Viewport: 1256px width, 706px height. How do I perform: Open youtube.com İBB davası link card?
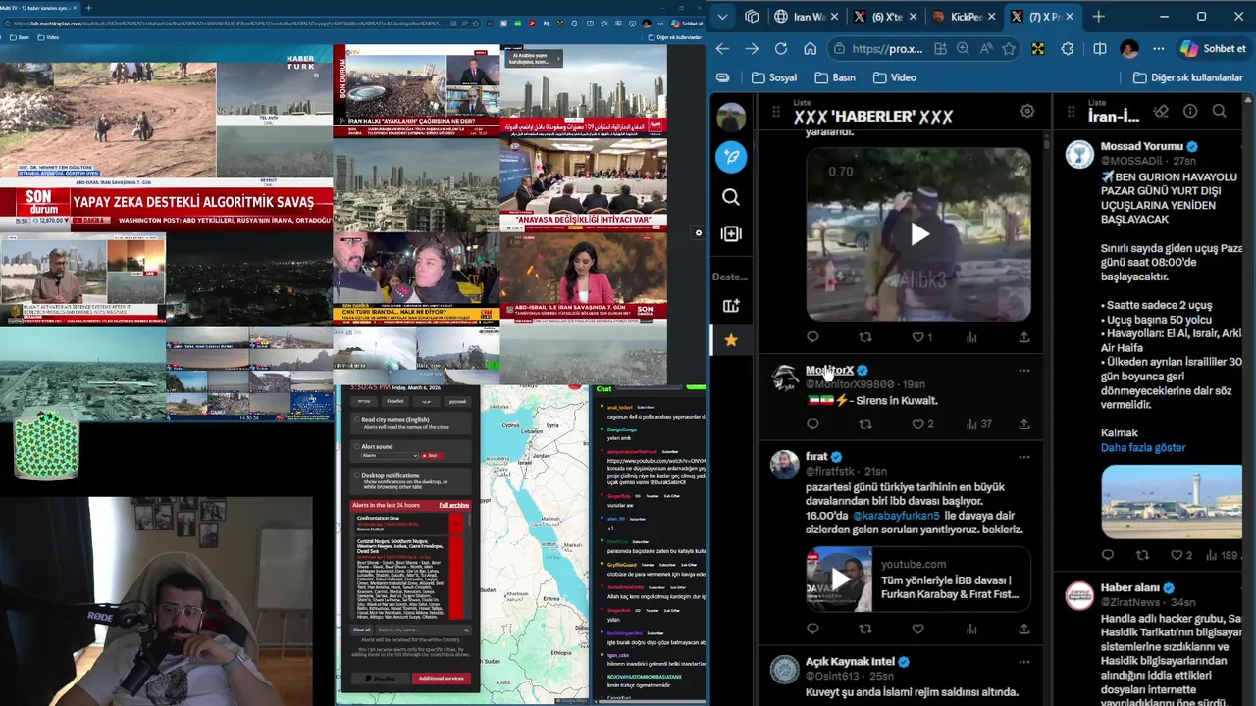coord(918,579)
